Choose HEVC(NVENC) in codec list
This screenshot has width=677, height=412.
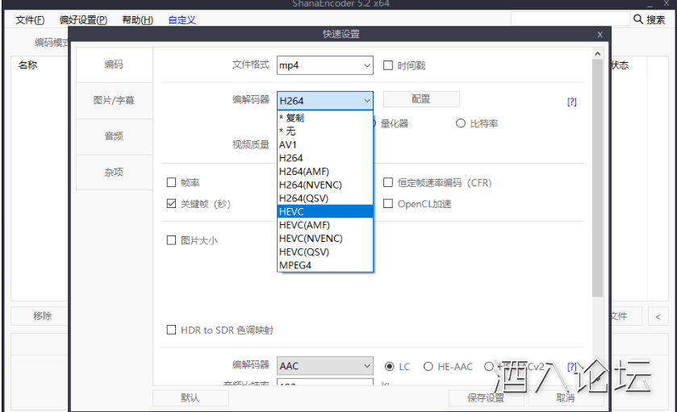(x=324, y=238)
